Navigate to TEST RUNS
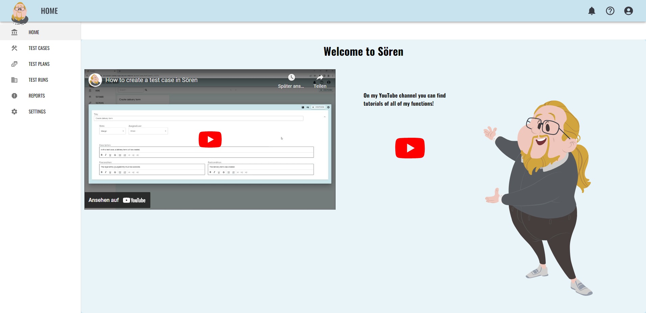This screenshot has height=313, width=646. 38,80
